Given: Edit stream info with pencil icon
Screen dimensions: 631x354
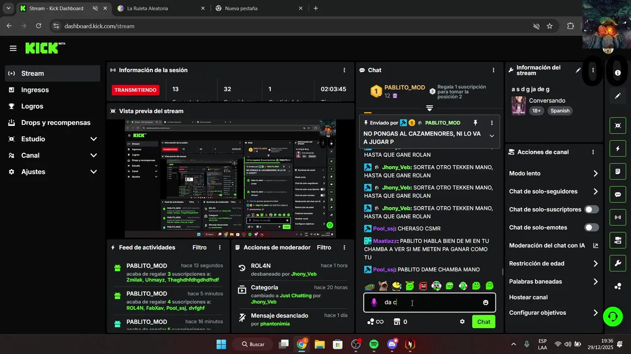Looking at the screenshot, I should [x=578, y=70].
